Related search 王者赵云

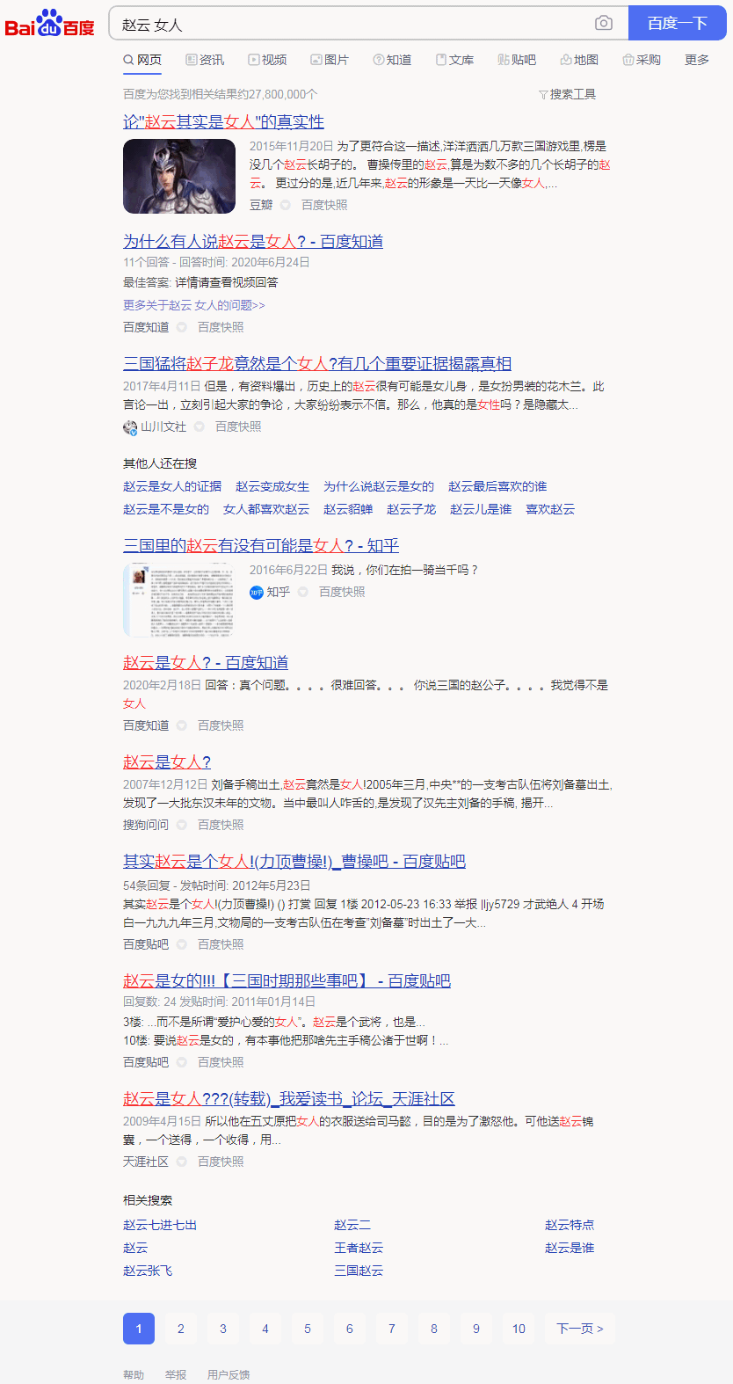click(359, 1248)
